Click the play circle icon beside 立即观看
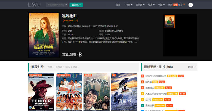The image size is (212, 111). pyautogui.click(x=80, y=55)
